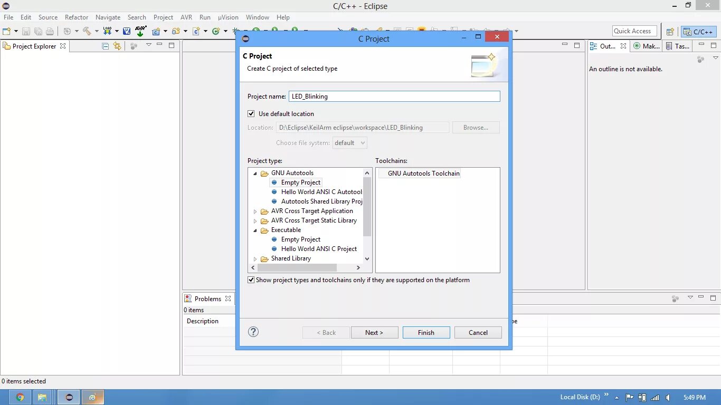Click the LOAD download toolbar icon

coord(108,31)
